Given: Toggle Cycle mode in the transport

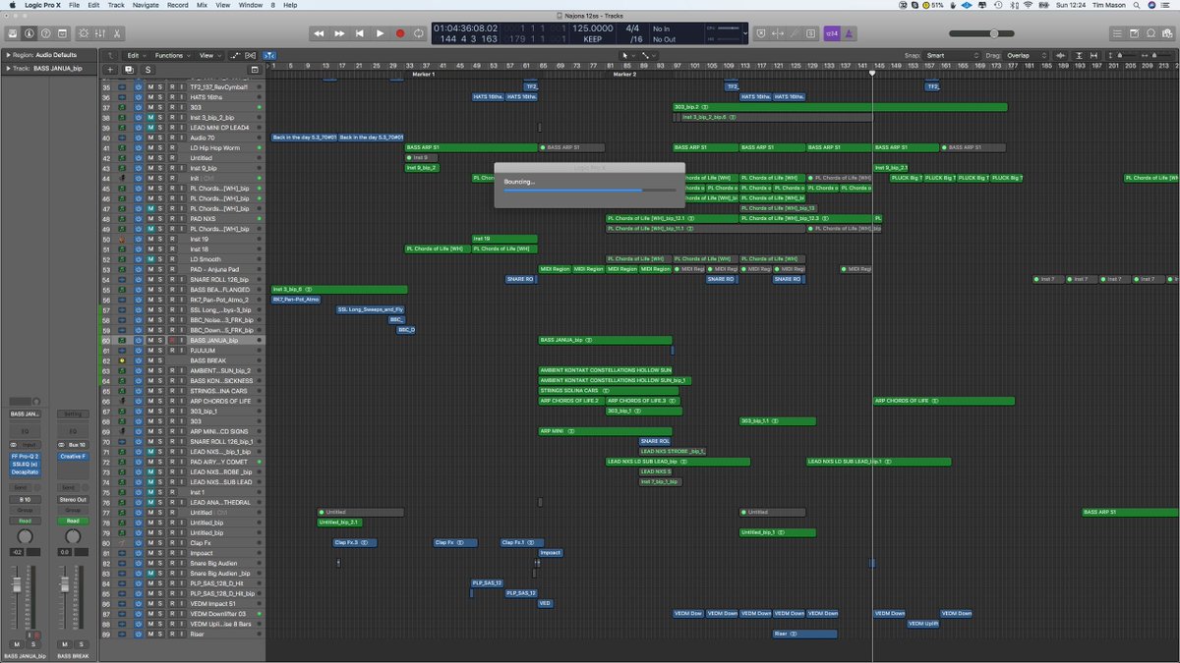Looking at the screenshot, I should click(x=420, y=33).
